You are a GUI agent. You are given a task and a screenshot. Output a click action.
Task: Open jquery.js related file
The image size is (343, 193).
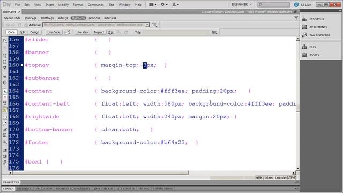coord(31,18)
